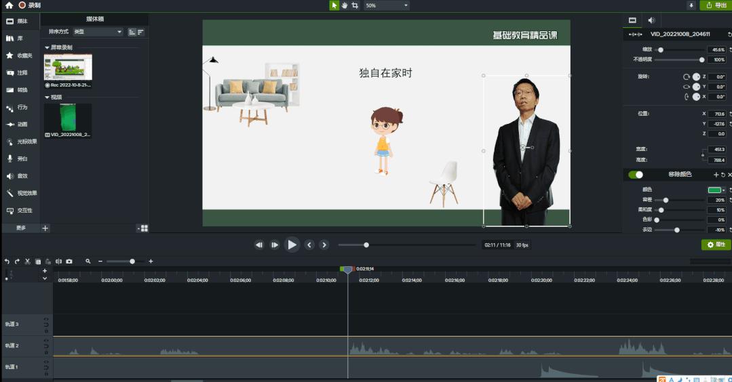Reset the 移除颜色 effect
The width and height of the screenshot is (732, 382).
point(723,175)
